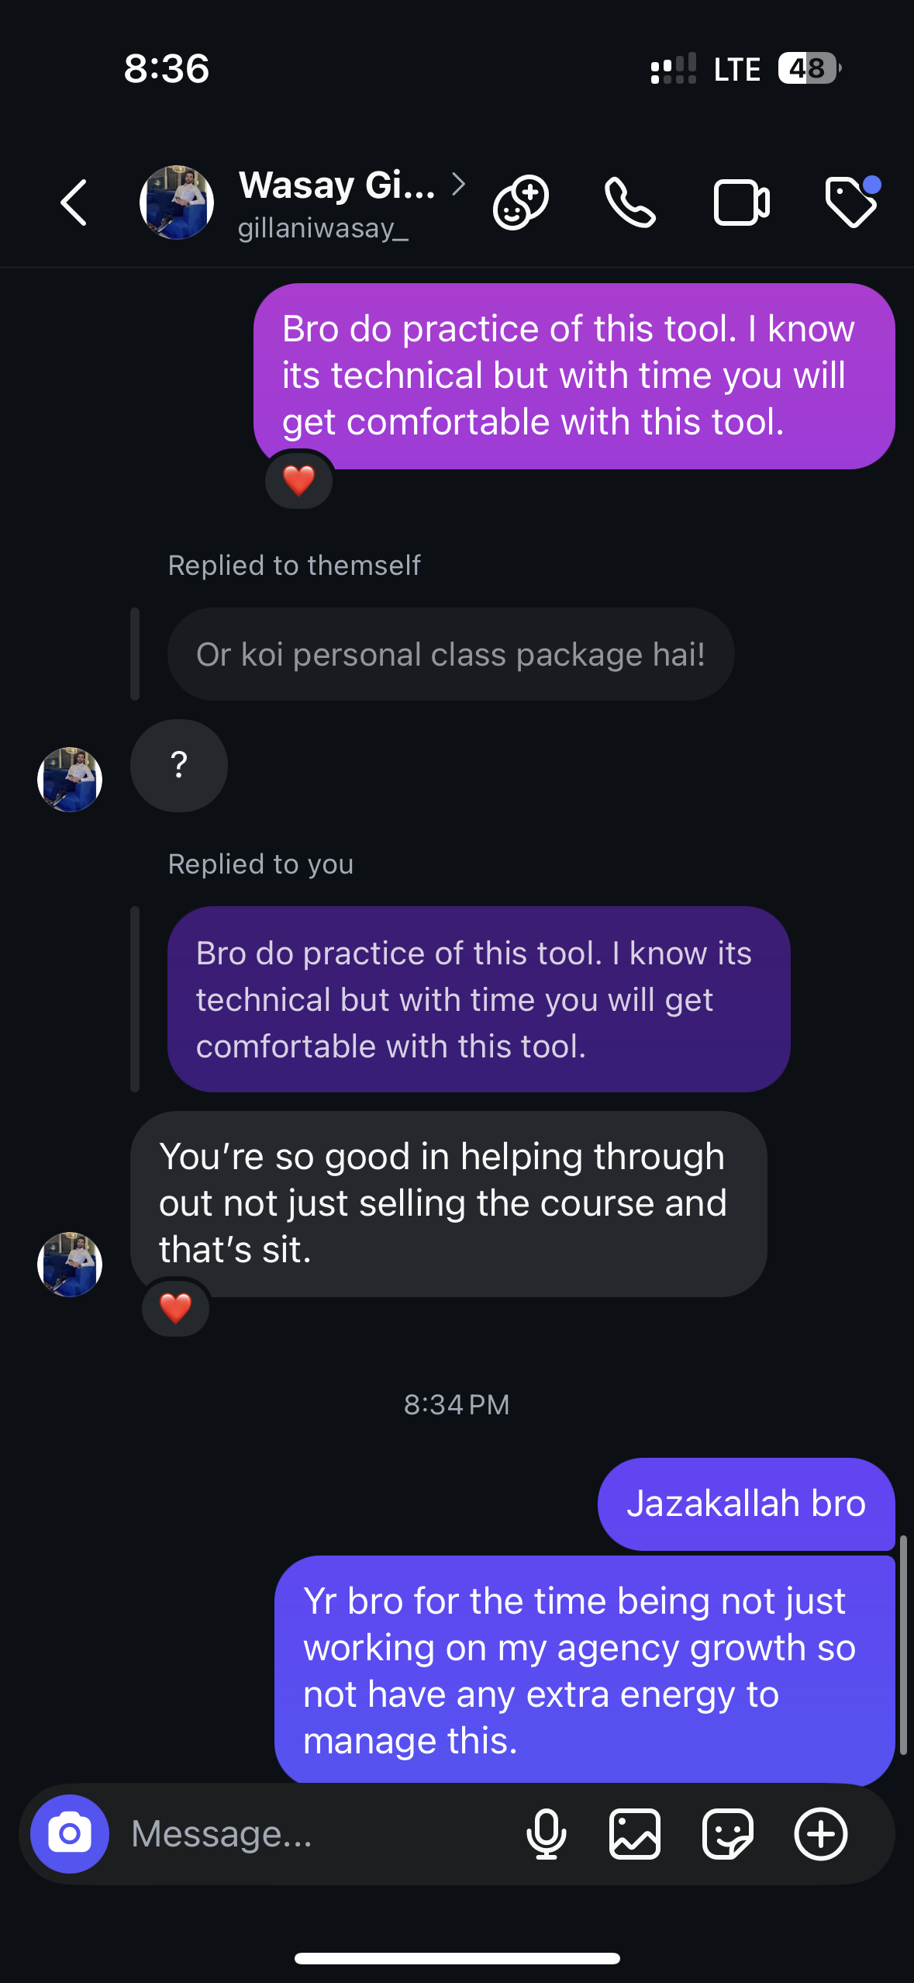This screenshot has height=1983, width=914.
Task: Jump to quoted 'Bro do practice' reply preview
Action: [x=478, y=999]
